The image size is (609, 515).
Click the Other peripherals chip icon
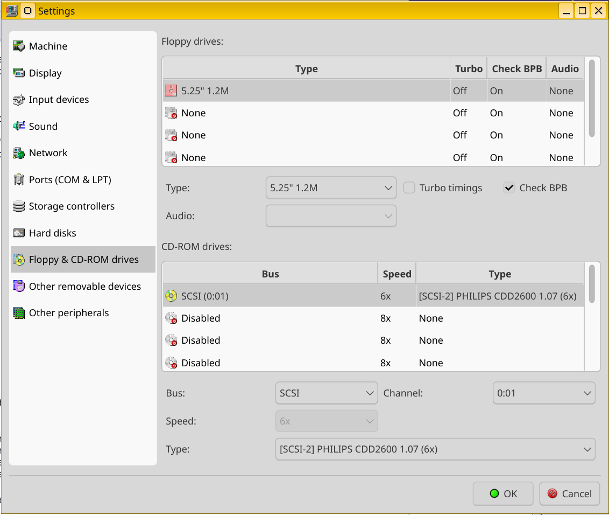(x=19, y=313)
